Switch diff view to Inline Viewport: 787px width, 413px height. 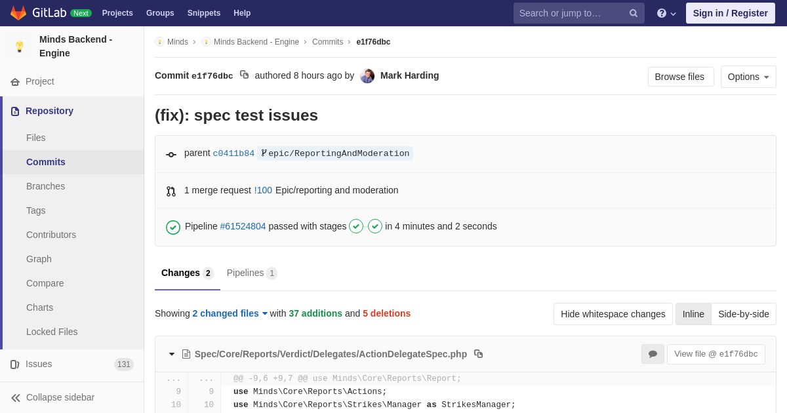pos(693,314)
